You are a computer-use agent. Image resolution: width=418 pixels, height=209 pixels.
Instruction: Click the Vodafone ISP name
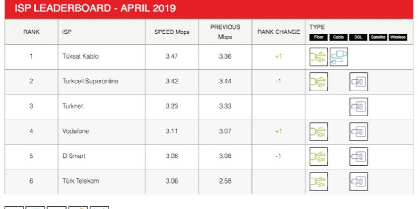76,131
